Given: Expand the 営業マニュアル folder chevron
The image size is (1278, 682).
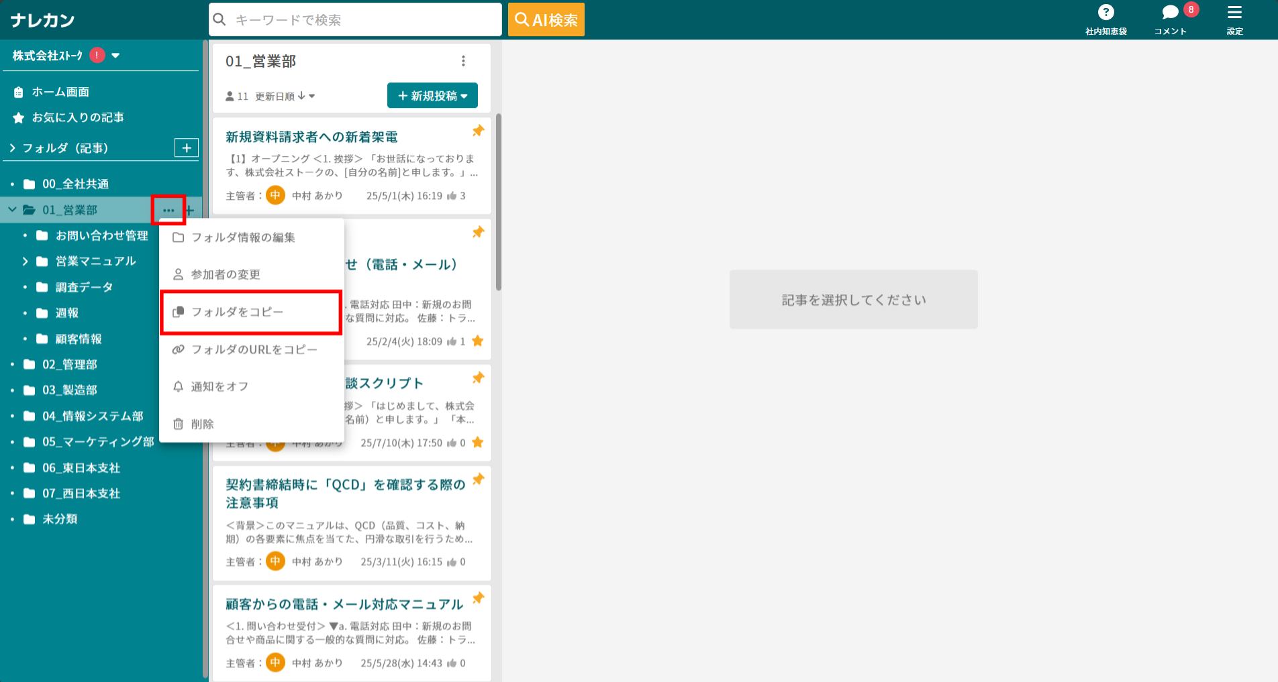Looking at the screenshot, I should pyautogui.click(x=26, y=261).
